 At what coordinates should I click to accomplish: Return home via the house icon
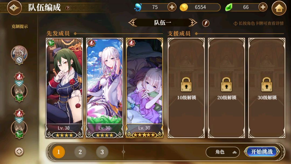coord(279,8)
